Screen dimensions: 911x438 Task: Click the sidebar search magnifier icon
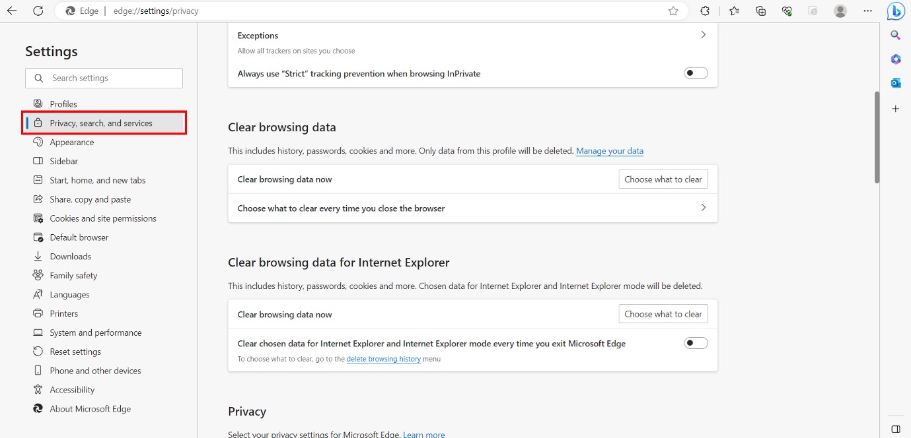[896, 35]
